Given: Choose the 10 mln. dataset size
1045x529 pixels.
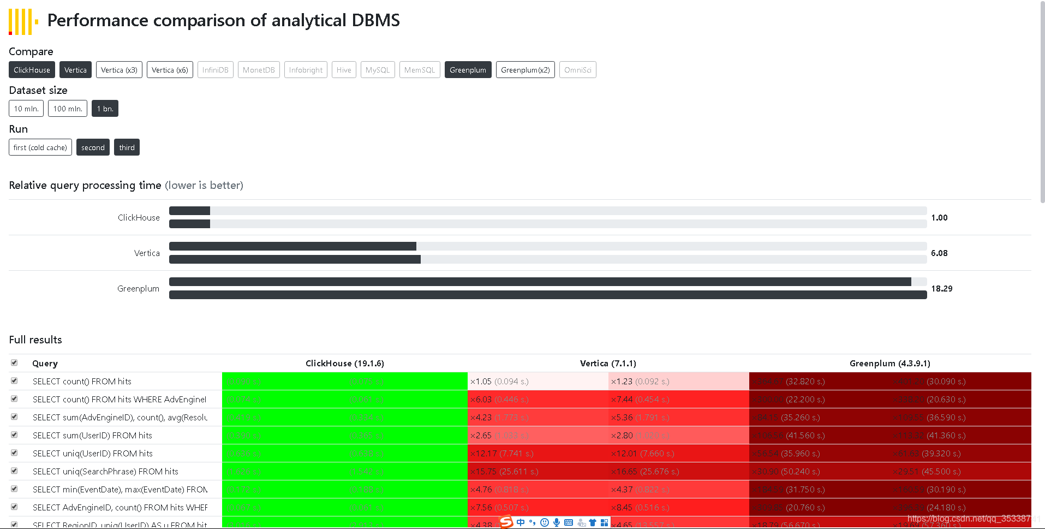Looking at the screenshot, I should point(26,109).
